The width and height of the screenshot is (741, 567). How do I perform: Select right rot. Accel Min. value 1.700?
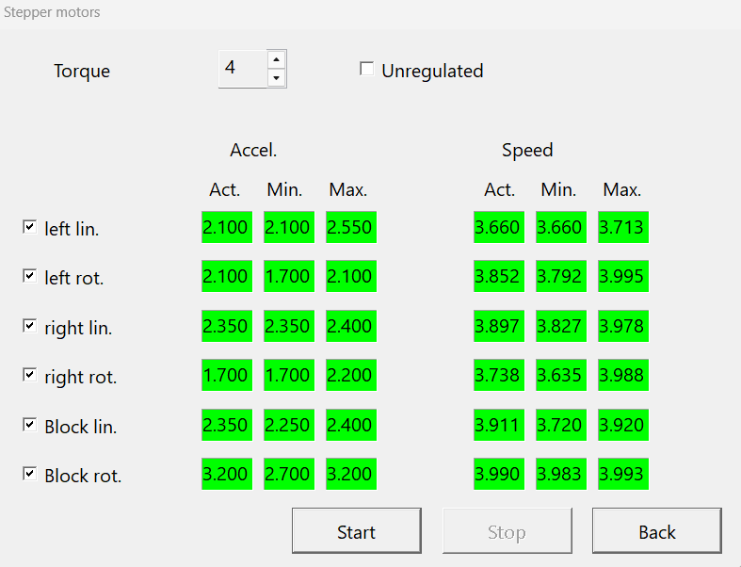[289, 375]
